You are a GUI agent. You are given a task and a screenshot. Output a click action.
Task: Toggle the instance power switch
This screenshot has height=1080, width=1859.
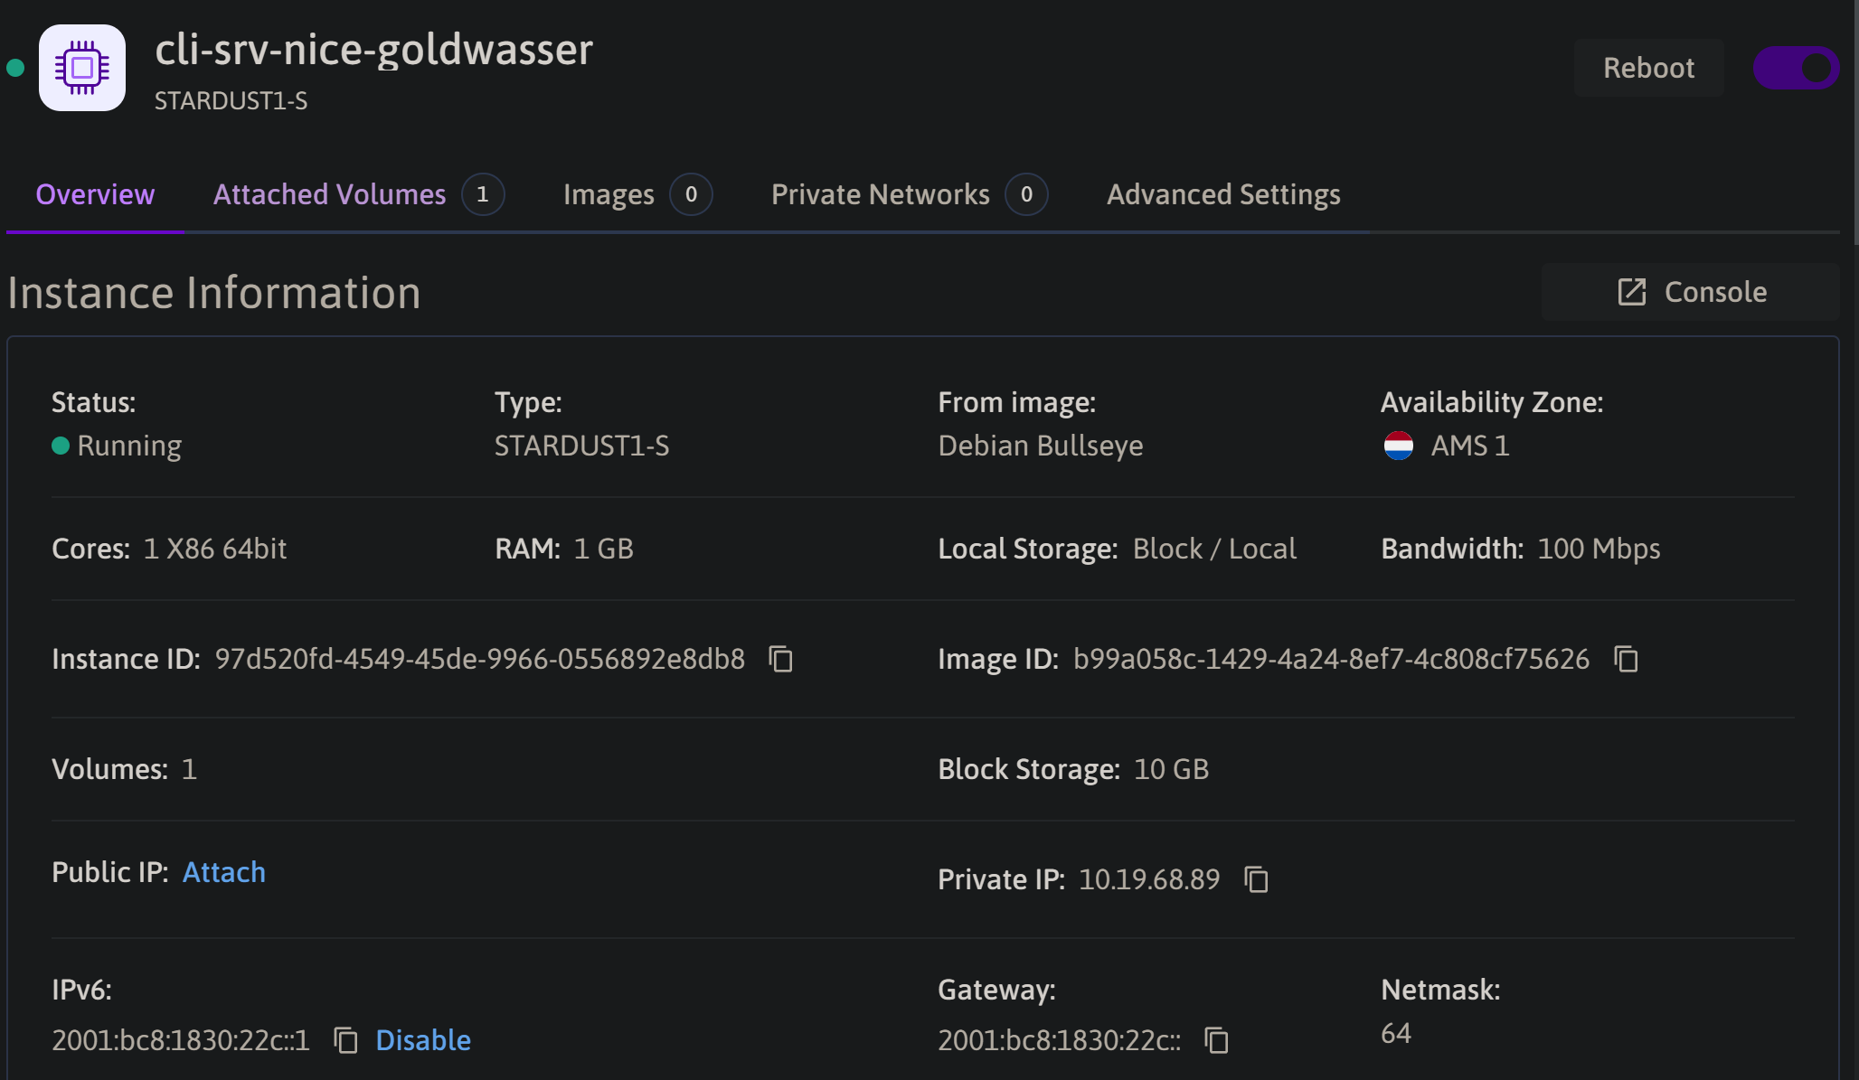click(1796, 68)
